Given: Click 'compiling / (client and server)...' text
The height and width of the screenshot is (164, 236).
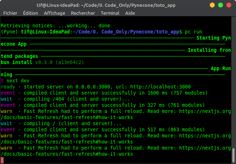Looking at the screenshot, I should tap(73, 123).
